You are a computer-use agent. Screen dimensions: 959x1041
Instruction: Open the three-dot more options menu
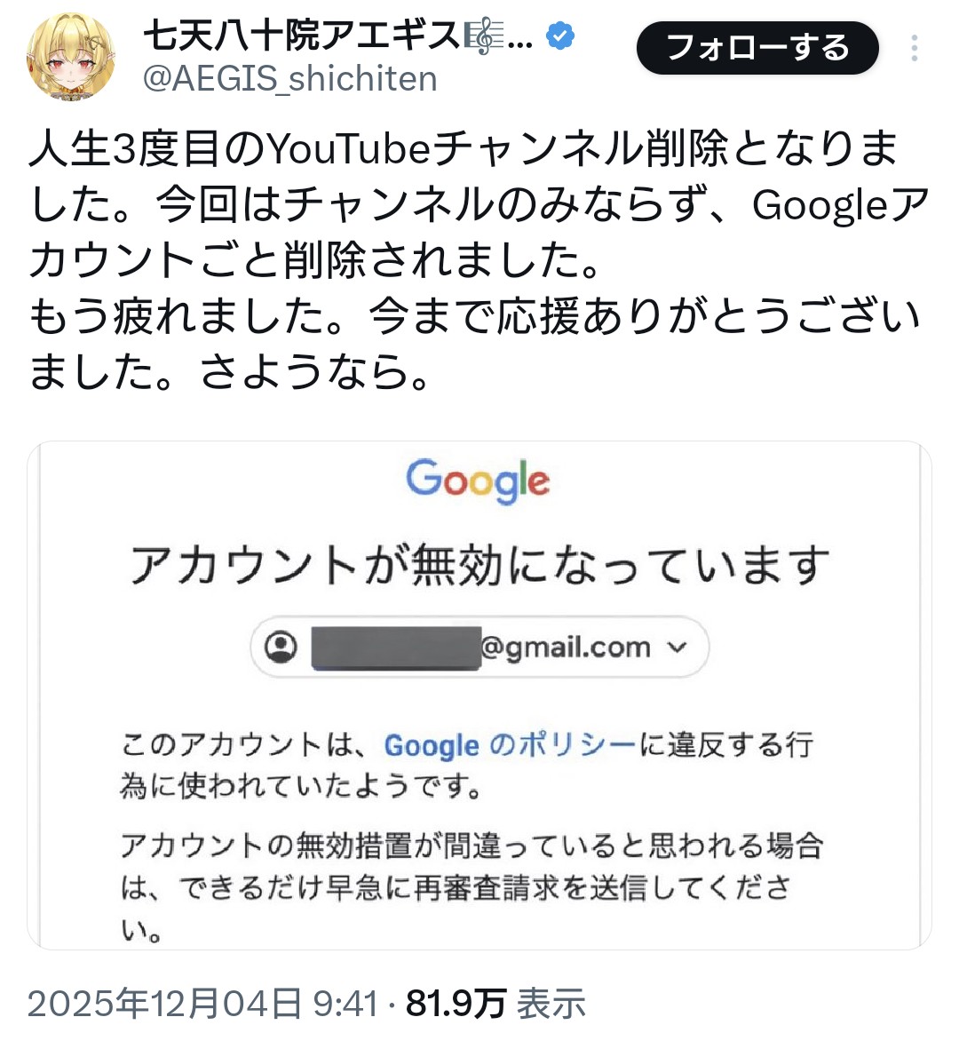click(914, 48)
